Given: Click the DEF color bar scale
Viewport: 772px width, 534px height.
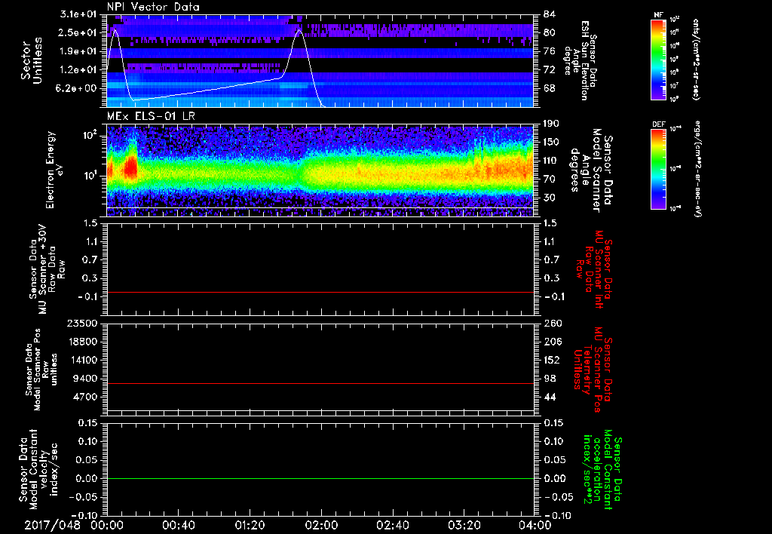Looking at the screenshot, I should click(658, 169).
